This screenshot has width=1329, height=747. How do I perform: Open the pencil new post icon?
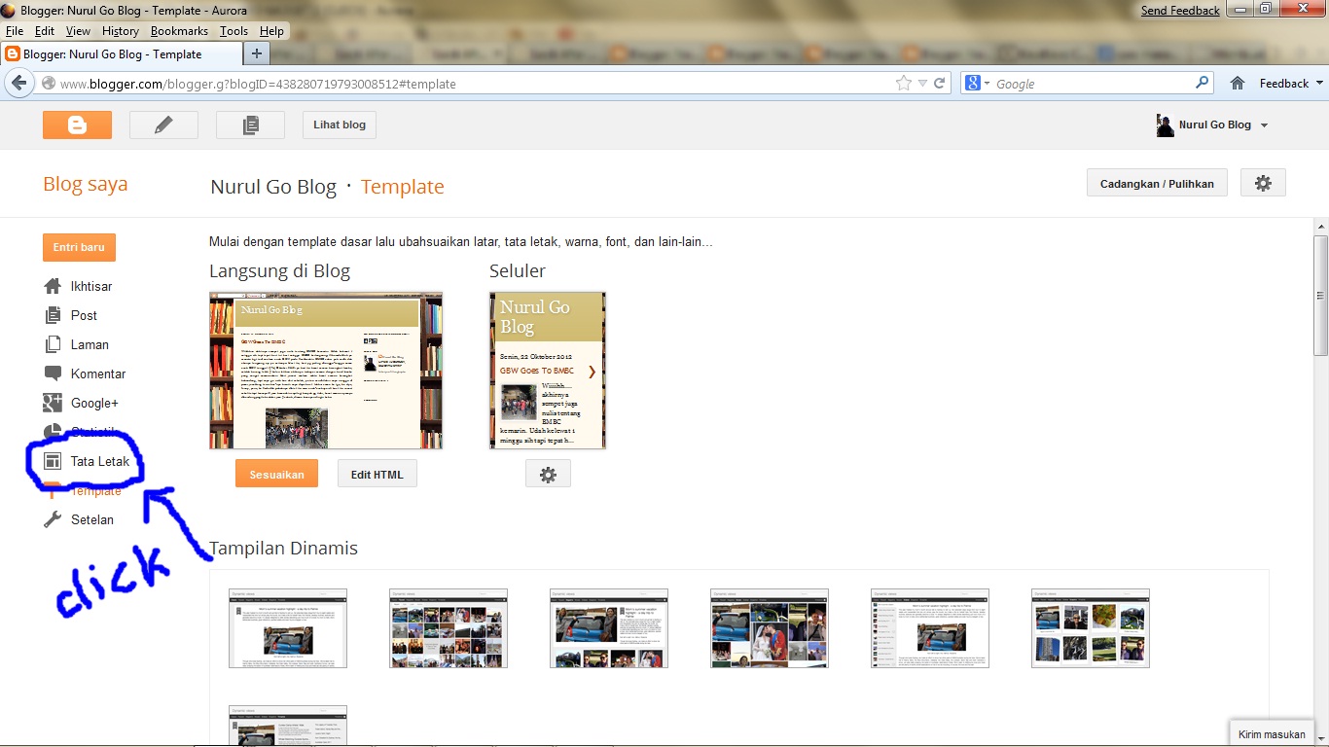[x=163, y=124]
